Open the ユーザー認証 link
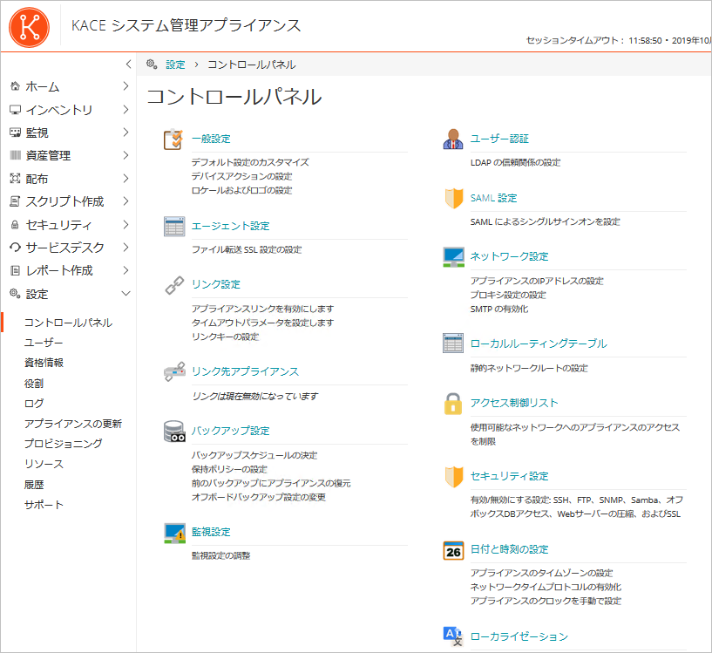Viewport: 712px width, 653px height. click(x=499, y=139)
